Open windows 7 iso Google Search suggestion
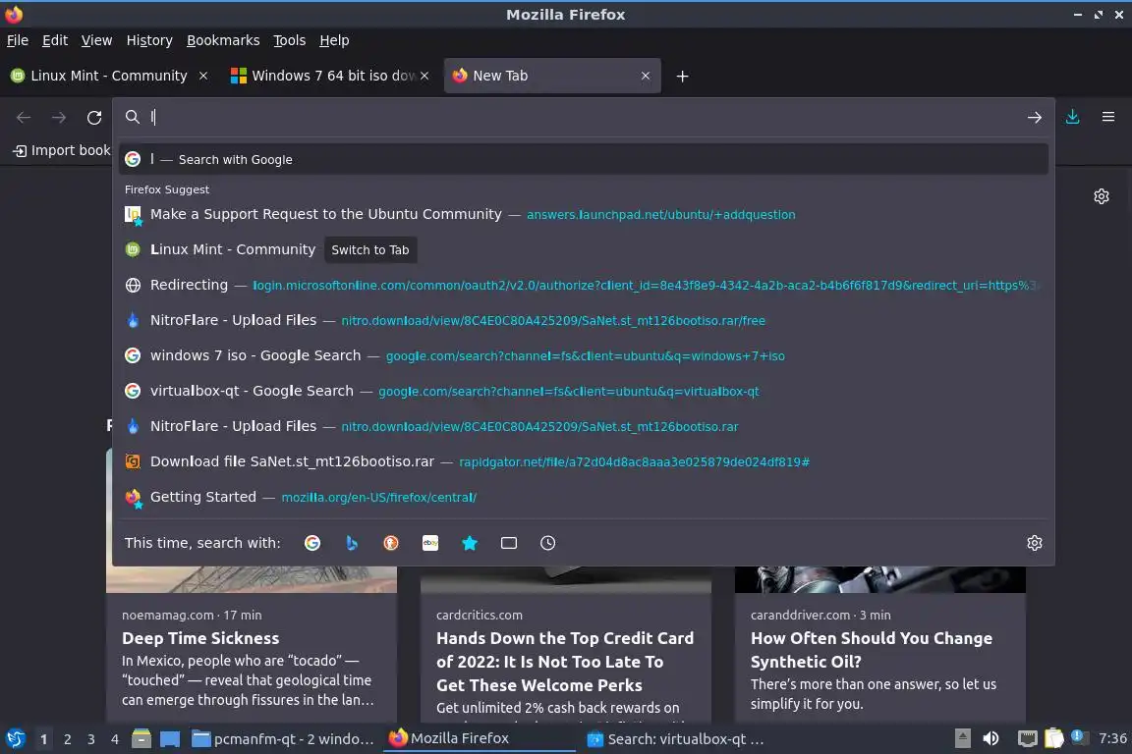This screenshot has width=1132, height=754. [584, 355]
